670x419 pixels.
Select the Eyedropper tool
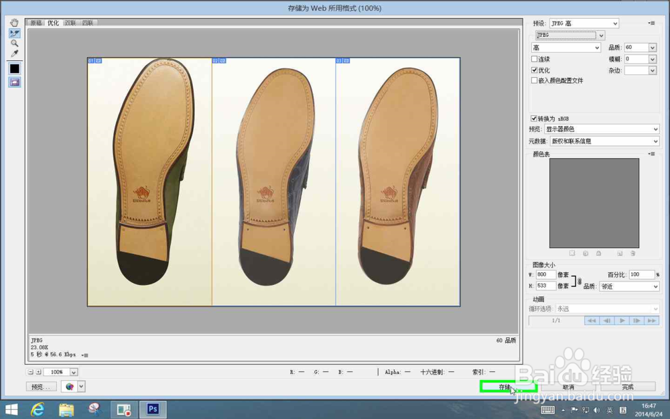click(x=15, y=54)
